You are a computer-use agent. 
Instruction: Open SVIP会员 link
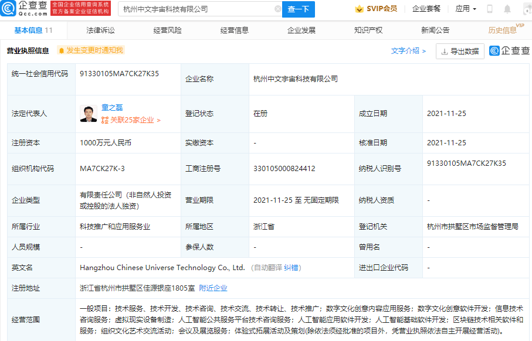pyautogui.click(x=382, y=9)
